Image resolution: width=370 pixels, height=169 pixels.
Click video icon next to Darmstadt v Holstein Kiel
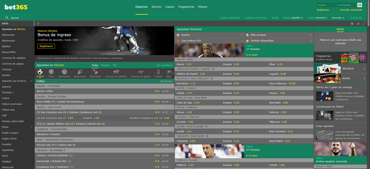69,161
